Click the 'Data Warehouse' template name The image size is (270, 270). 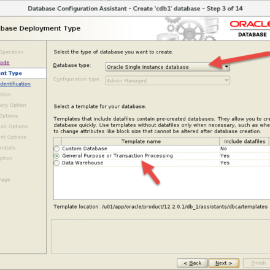click(x=83, y=163)
